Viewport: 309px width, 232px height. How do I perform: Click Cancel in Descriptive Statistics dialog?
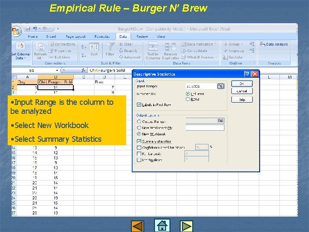tap(242, 91)
